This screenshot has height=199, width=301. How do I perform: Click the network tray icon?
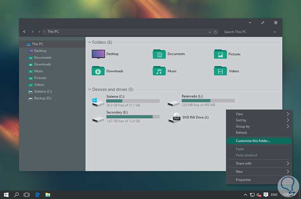tap(252, 195)
